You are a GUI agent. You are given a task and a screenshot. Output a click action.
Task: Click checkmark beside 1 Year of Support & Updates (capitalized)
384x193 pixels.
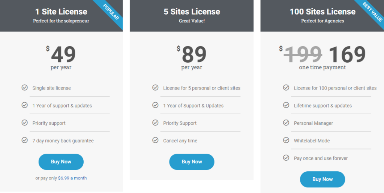point(155,105)
